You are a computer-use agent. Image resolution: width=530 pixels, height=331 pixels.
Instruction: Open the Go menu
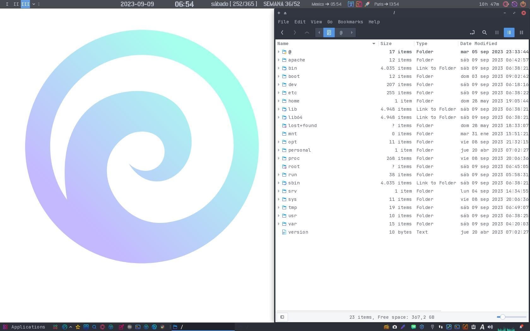[x=330, y=22]
